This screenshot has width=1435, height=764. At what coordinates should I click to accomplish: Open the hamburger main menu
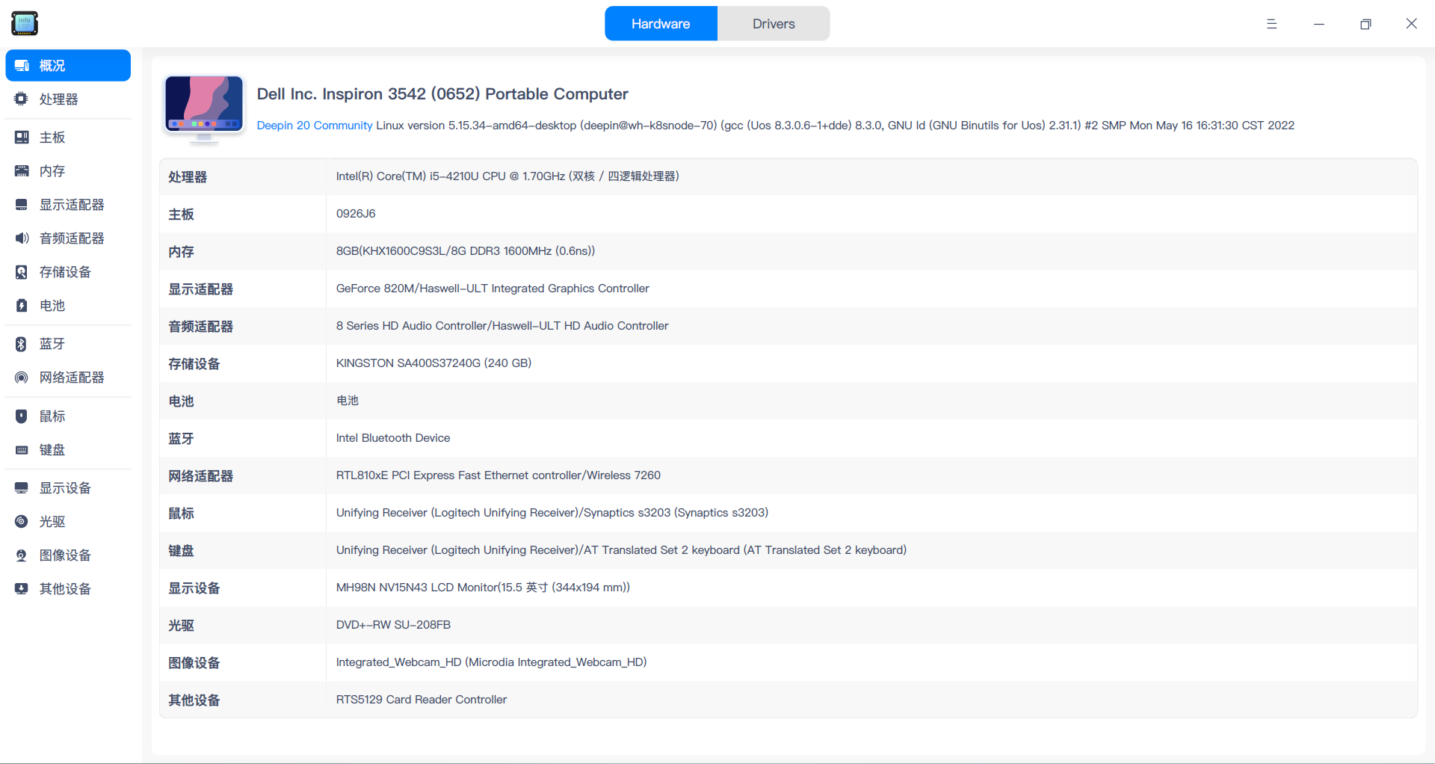1271,24
